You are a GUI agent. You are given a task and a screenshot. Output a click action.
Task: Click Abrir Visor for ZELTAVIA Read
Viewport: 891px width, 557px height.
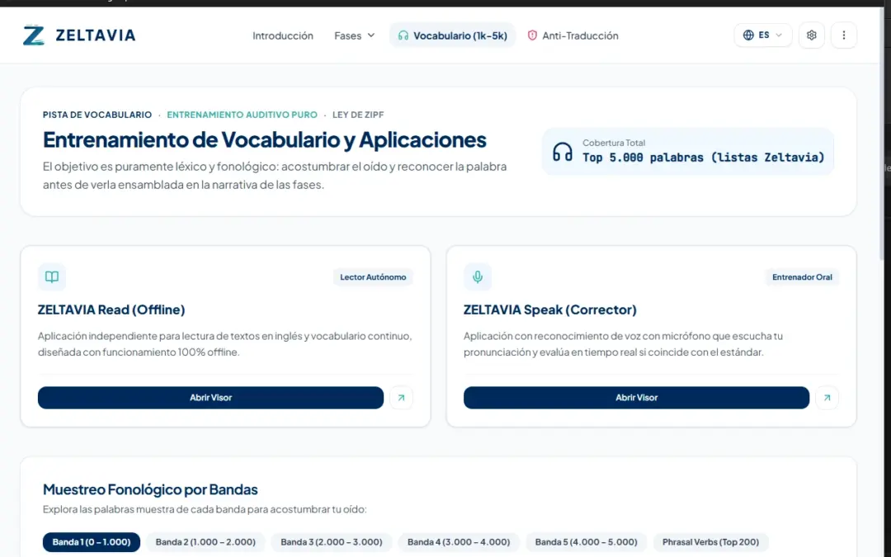pos(211,398)
